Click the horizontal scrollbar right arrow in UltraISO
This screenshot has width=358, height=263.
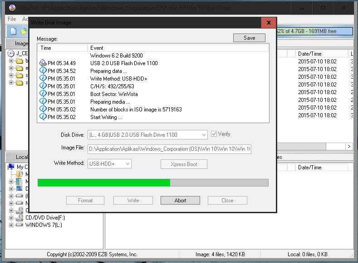coord(349,146)
